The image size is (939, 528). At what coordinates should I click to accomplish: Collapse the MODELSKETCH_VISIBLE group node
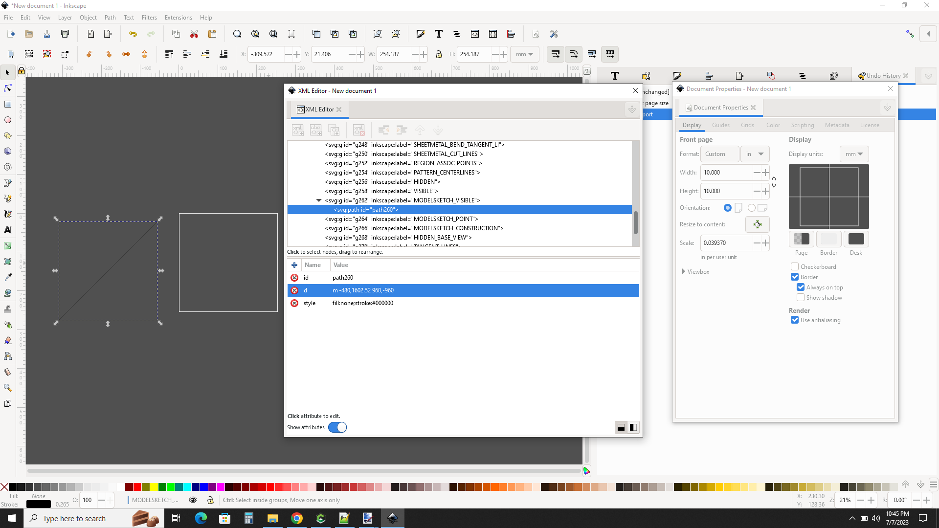319,200
